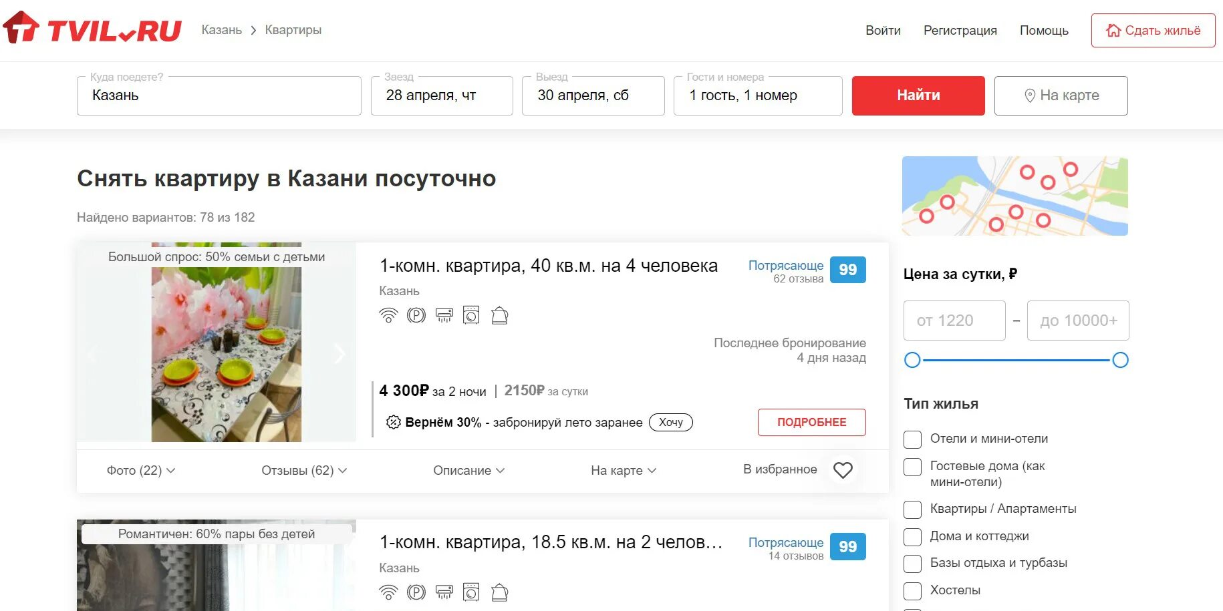The image size is (1223, 611).
Task: Click Wi-Fi icon on 40 кв.м. apartment
Action: [388, 315]
